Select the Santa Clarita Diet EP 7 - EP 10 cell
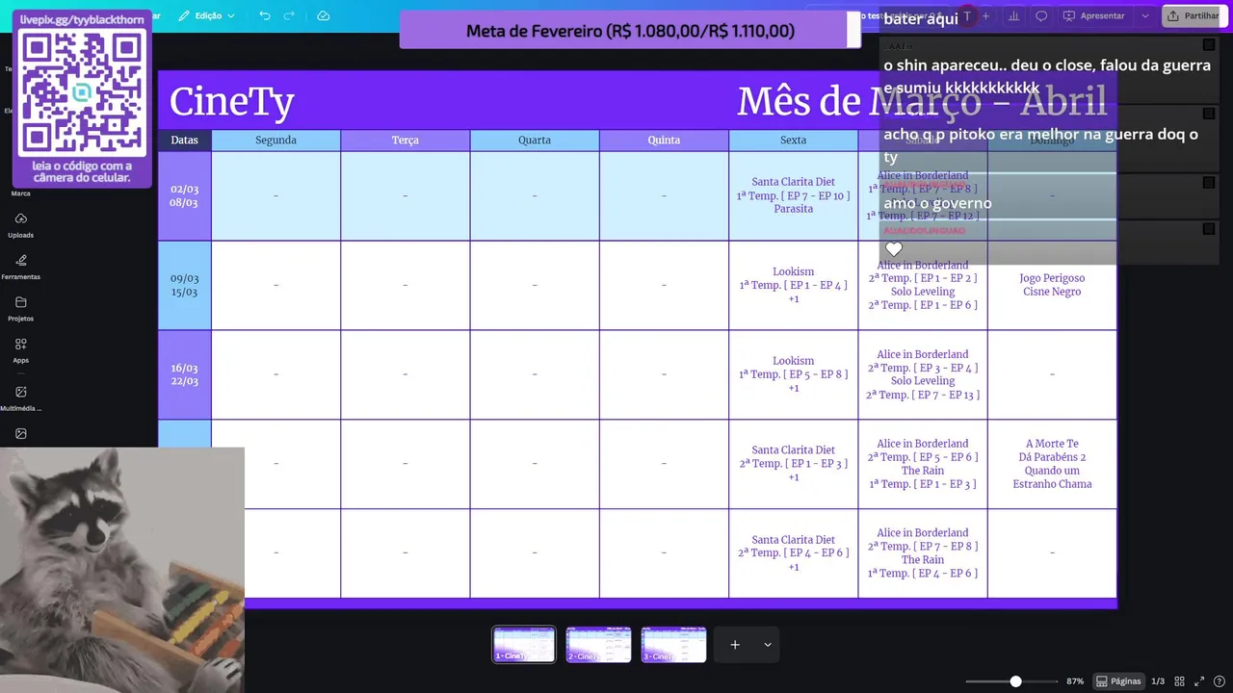Image resolution: width=1233 pixels, height=693 pixels. (x=794, y=196)
